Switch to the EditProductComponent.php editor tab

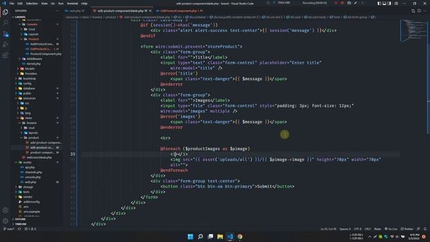(179, 11)
